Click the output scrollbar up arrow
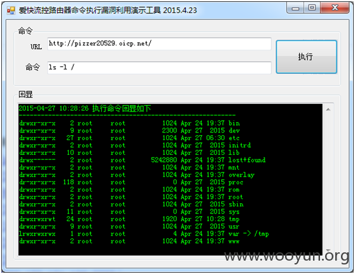Viewport: 355px width, 274px height. (x=328, y=110)
